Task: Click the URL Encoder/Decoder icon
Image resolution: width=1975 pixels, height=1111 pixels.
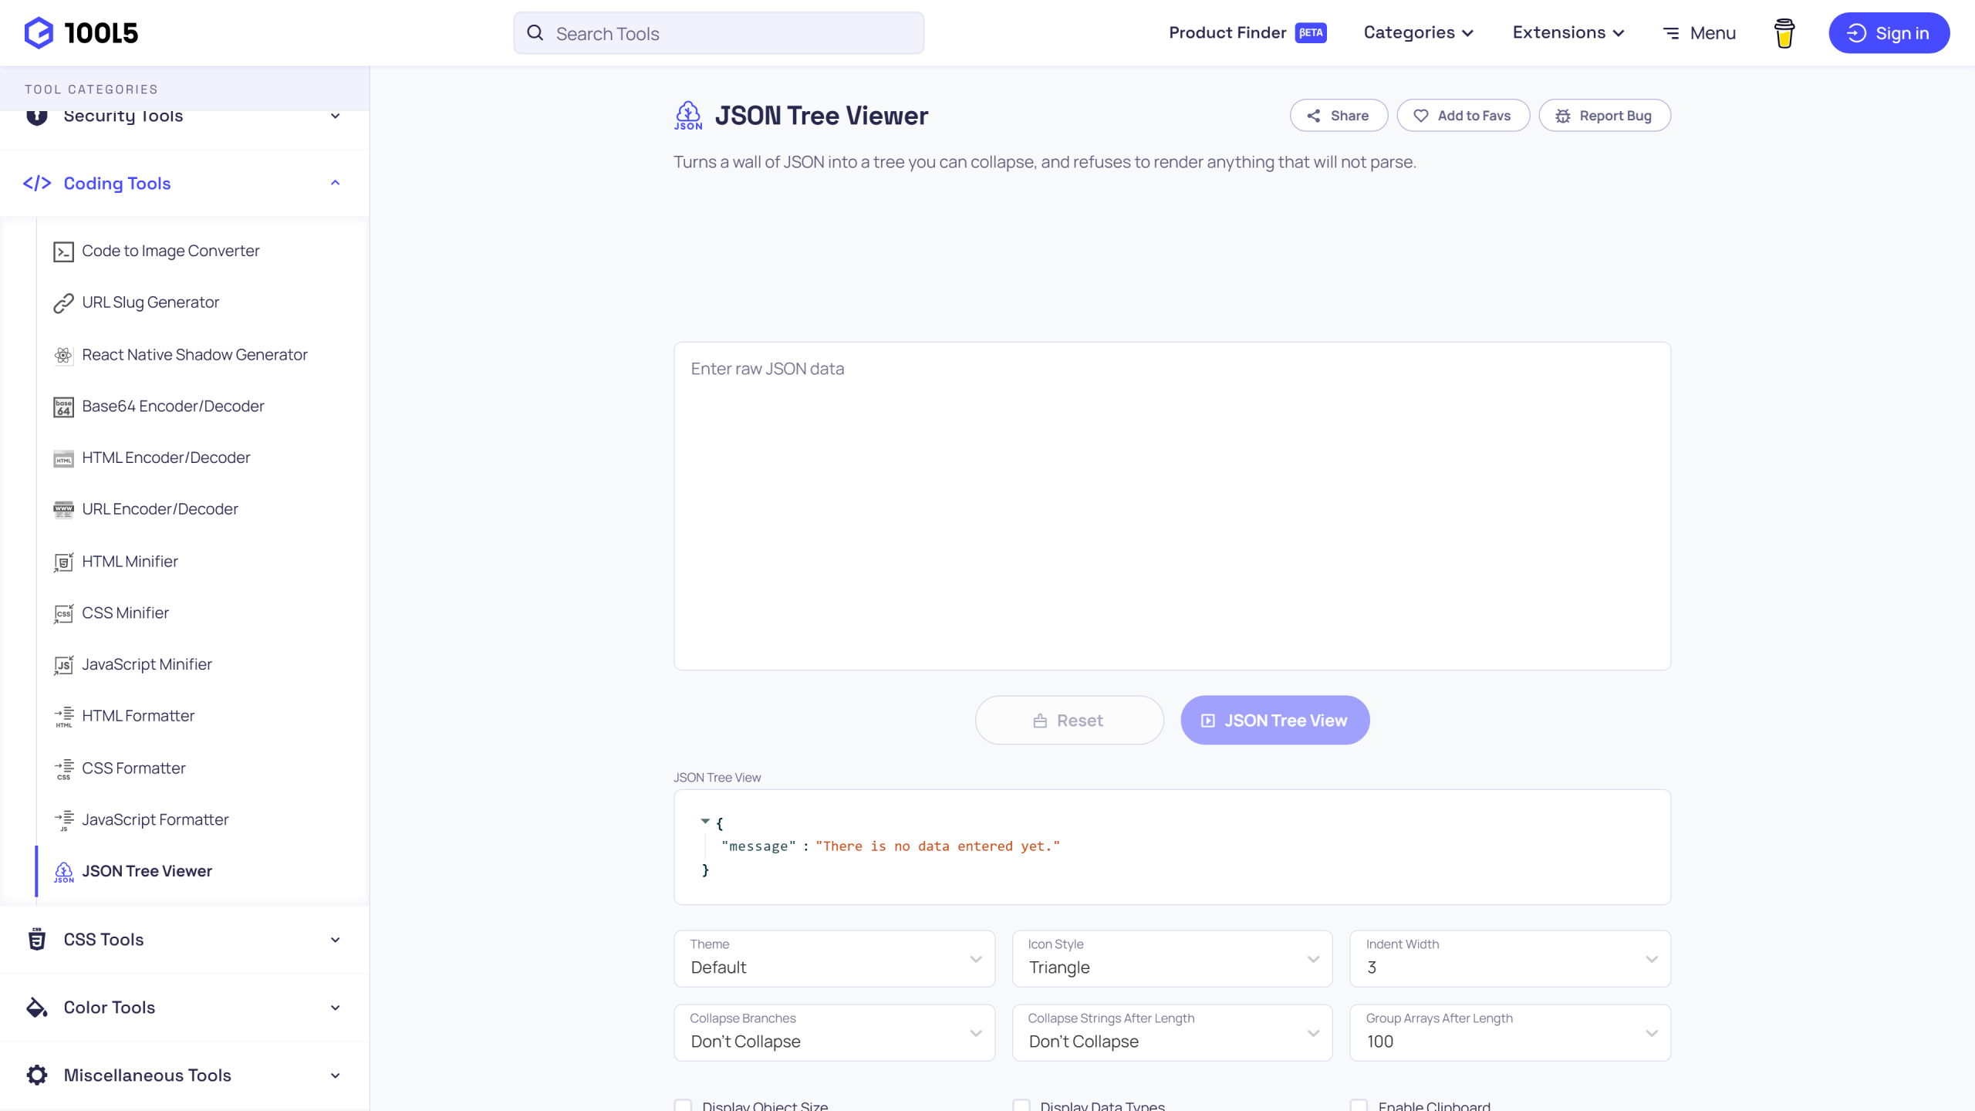Action: coord(63,510)
